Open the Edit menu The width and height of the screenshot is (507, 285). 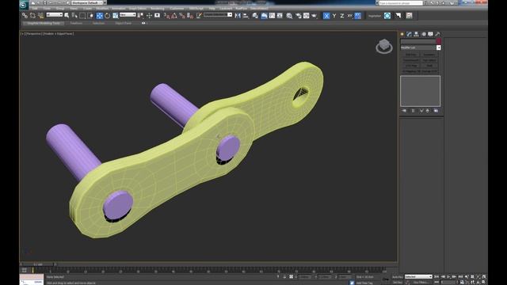tap(35, 9)
